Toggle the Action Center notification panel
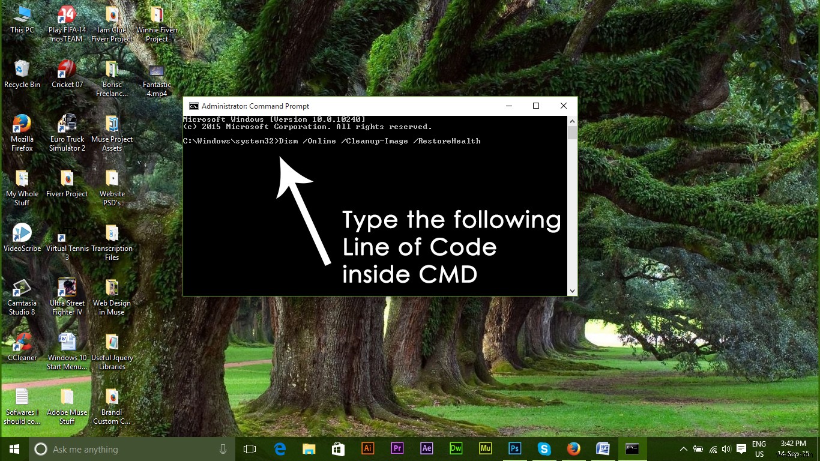The image size is (820, 461). coord(742,448)
